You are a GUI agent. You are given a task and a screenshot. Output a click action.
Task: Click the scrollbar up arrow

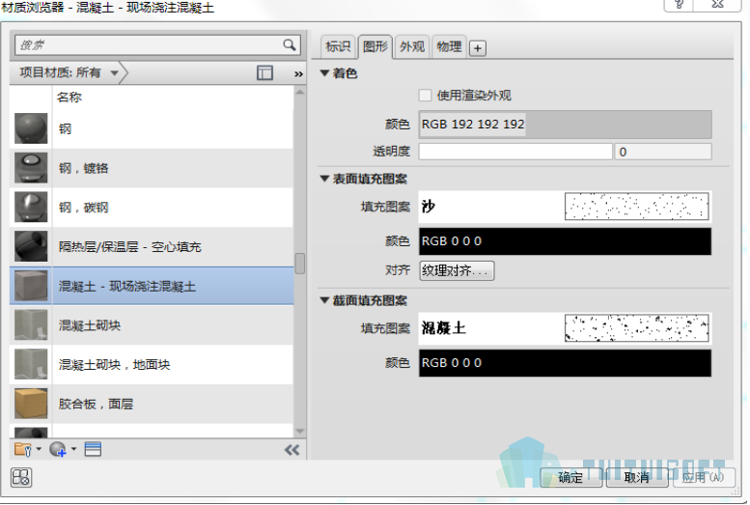point(300,92)
